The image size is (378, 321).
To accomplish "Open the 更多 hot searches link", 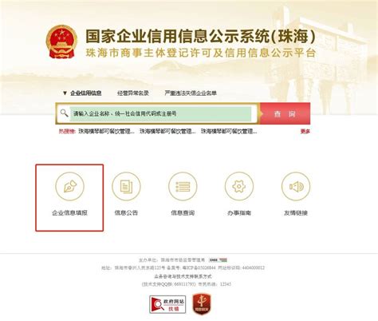I will coord(305,132).
